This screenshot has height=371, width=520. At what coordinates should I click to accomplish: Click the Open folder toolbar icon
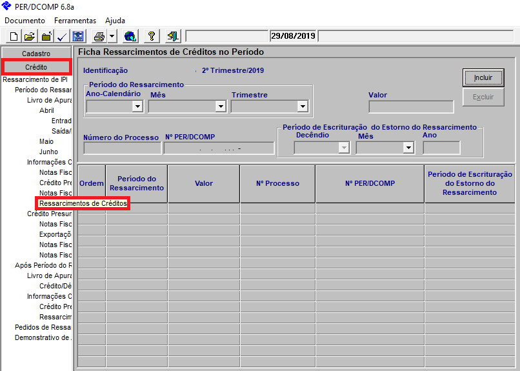pyautogui.click(x=30, y=36)
